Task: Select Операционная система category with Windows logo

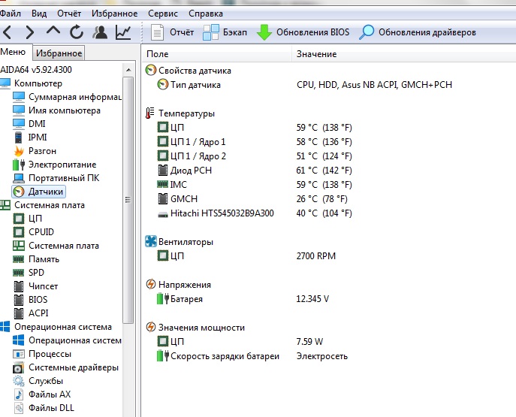Action: tap(56, 327)
